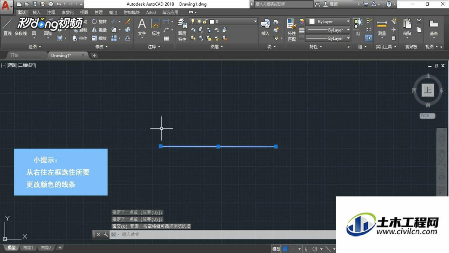Viewport: 449px width, 253px height.
Task: Click the Erase tool icon in modify panel
Action: point(128,21)
